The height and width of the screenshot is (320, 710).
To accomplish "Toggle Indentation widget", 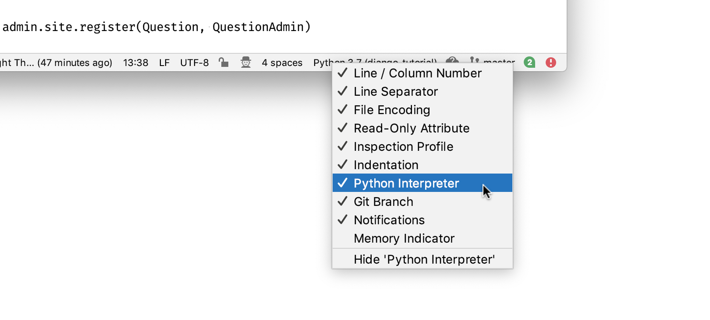I will point(422,165).
